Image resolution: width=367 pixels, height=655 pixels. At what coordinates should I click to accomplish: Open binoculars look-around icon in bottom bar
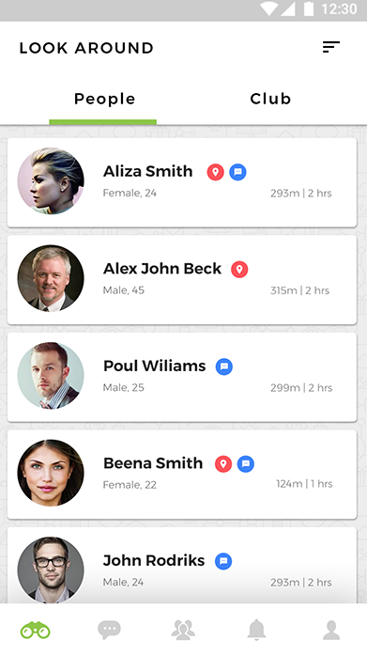point(36,630)
